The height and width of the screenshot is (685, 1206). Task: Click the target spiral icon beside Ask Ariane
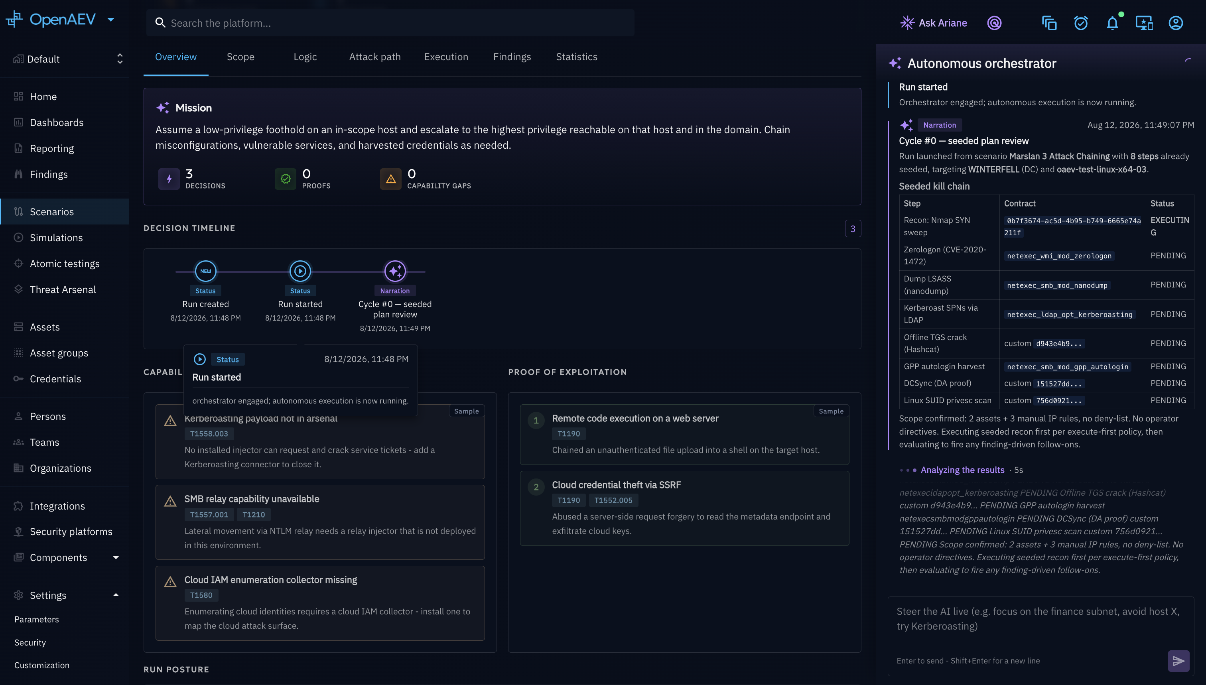[x=994, y=23]
